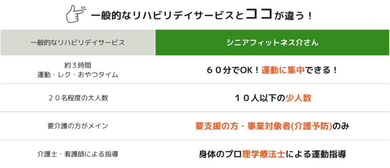This screenshot has height=168, width=390.
Task: Click the 運動・レク・おやつタイム line
Action: coord(78,74)
